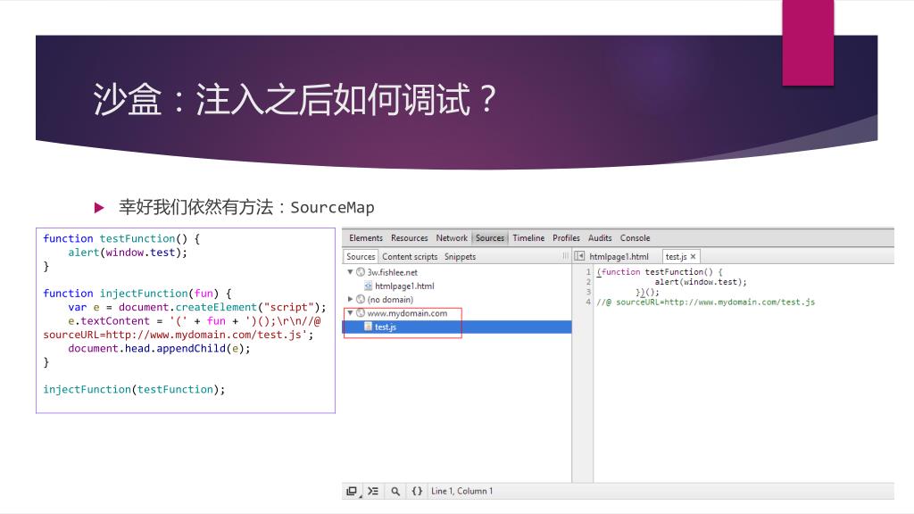This screenshot has height=514, width=914.
Task: Open the Timeline tab
Action: pos(528,237)
